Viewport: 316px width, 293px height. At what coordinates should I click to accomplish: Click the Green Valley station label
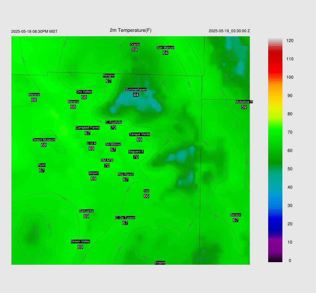pos(81,241)
